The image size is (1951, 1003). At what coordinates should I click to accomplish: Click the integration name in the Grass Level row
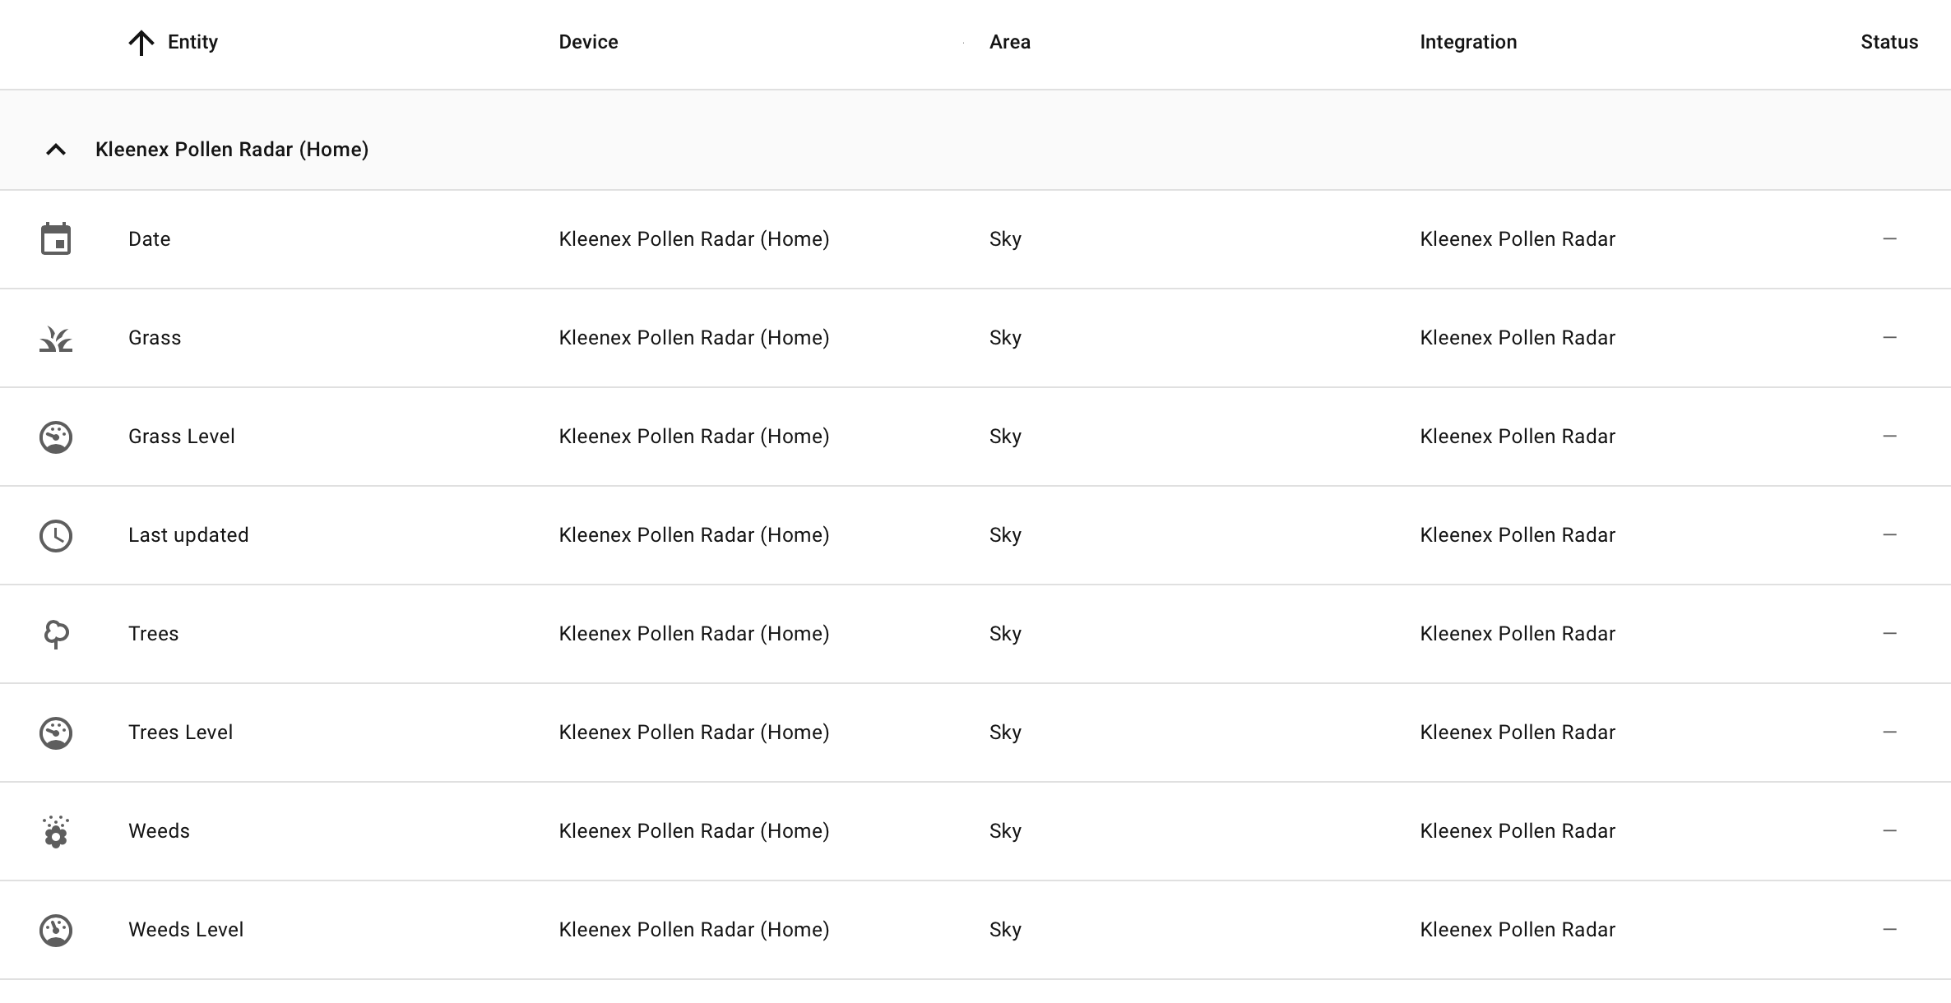point(1518,437)
